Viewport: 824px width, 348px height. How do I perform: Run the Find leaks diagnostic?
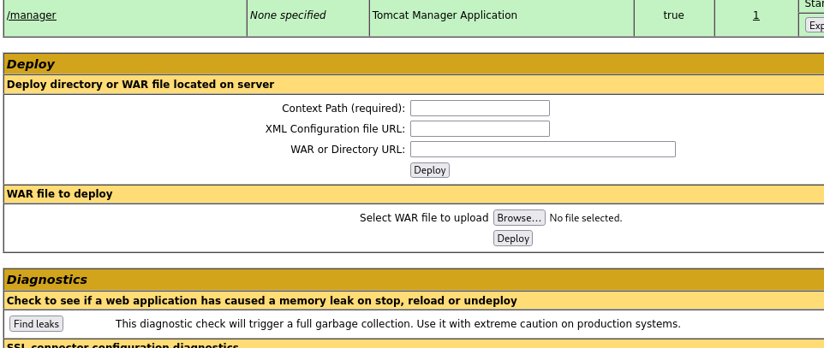tap(36, 324)
